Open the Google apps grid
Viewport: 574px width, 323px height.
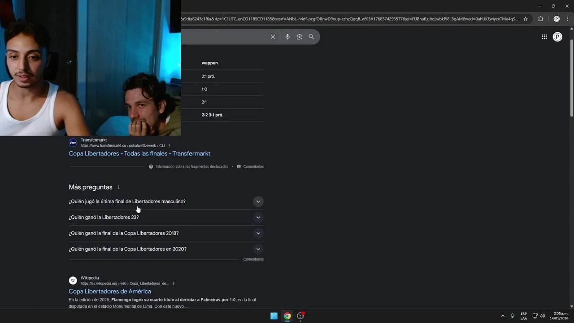click(544, 37)
